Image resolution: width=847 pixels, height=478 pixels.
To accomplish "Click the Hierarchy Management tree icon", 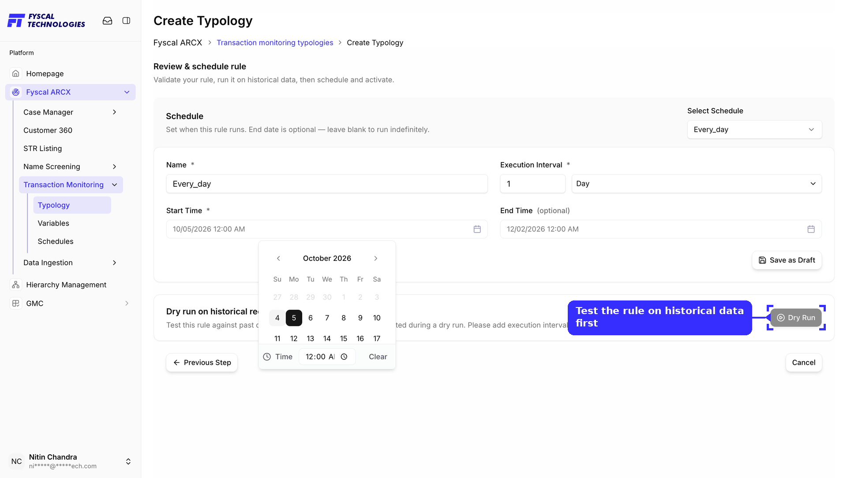I will 16,285.
